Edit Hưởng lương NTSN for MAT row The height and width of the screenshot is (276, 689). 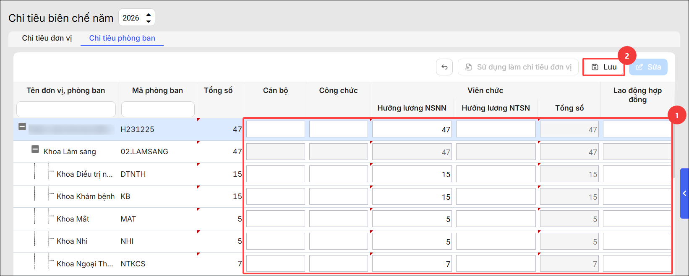tap(496, 219)
